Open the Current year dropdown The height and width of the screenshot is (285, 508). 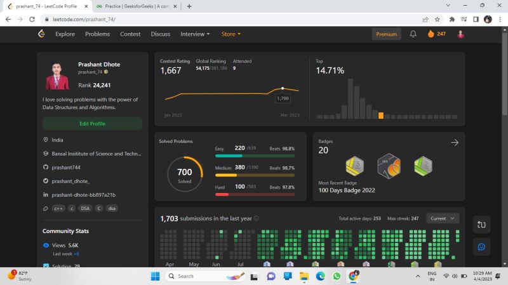point(443,218)
